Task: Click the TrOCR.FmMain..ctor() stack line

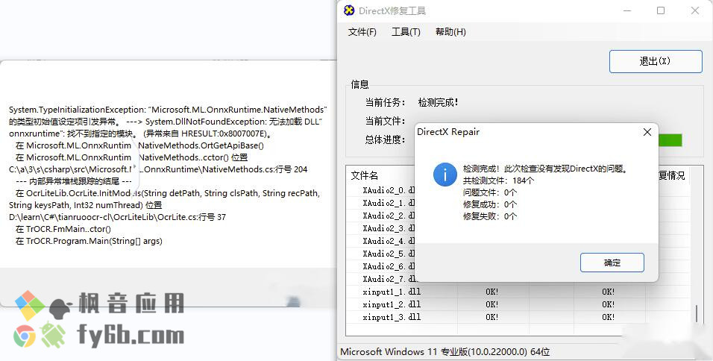Action: (x=63, y=229)
